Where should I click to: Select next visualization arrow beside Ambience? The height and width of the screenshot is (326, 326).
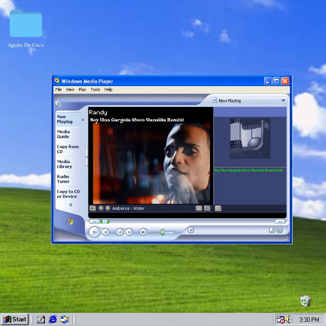tap(108, 208)
